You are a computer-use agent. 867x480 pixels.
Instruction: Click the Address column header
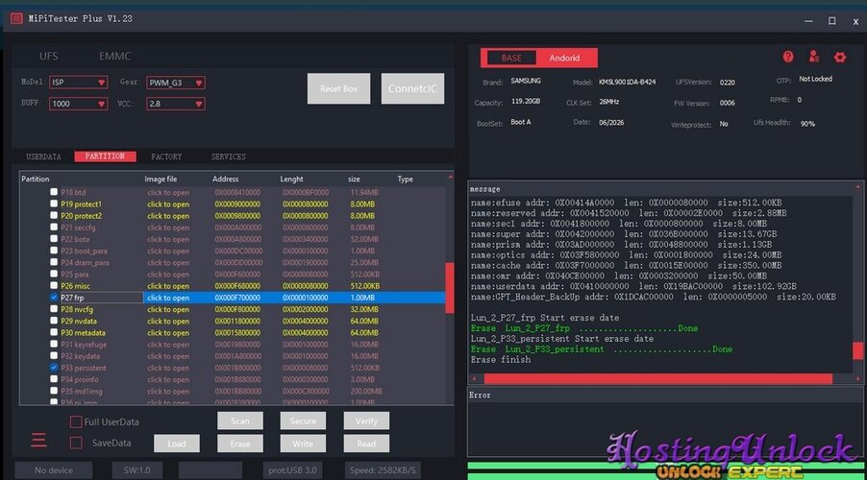(x=225, y=179)
